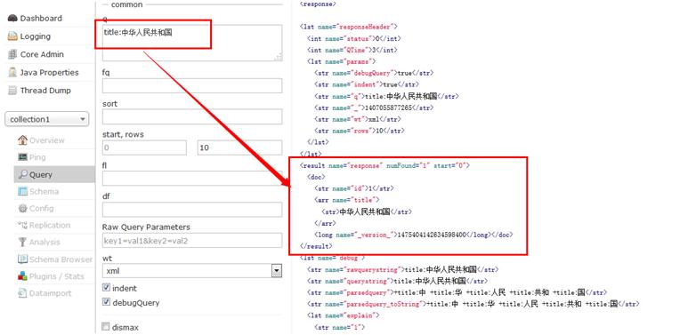This screenshot has height=335, width=696.
Task: Click the Ping monitor icon
Action: (x=22, y=157)
